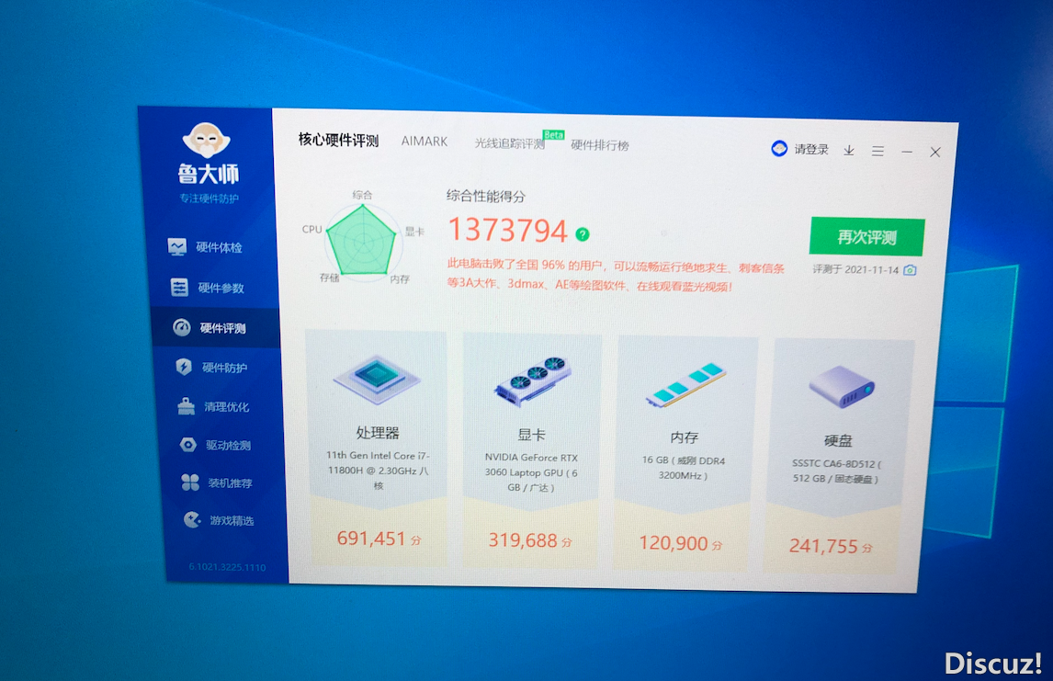Image resolution: width=1053 pixels, height=681 pixels.
Task: Click the 驱动检测 hexagon icon
Action: click(188, 444)
